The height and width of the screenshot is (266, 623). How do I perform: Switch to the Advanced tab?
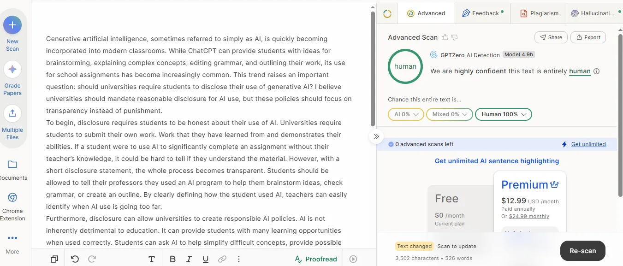pyautogui.click(x=426, y=13)
